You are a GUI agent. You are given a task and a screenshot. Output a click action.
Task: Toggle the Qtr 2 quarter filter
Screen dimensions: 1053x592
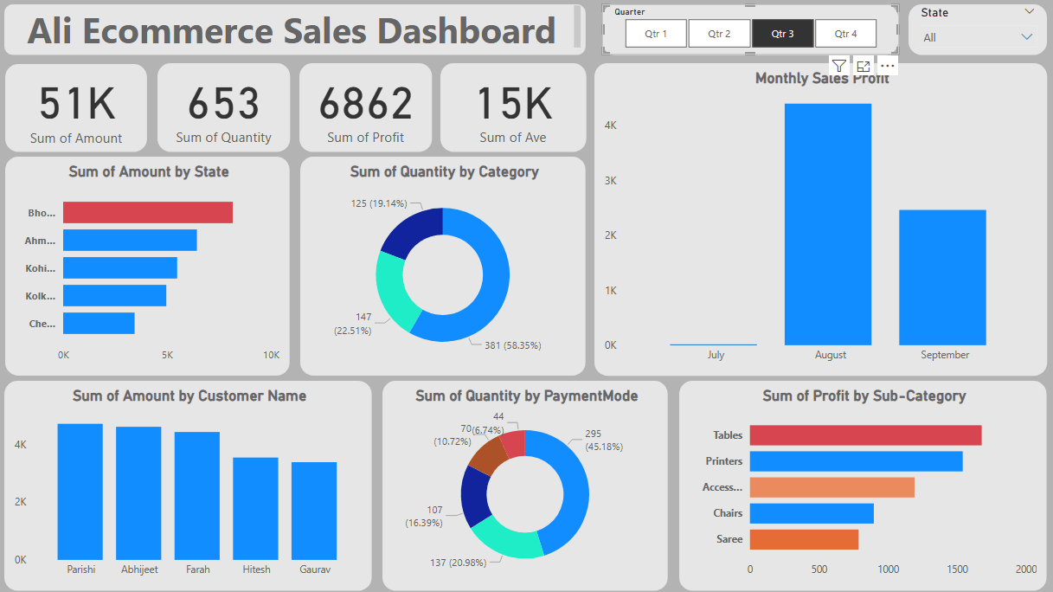[x=719, y=34]
